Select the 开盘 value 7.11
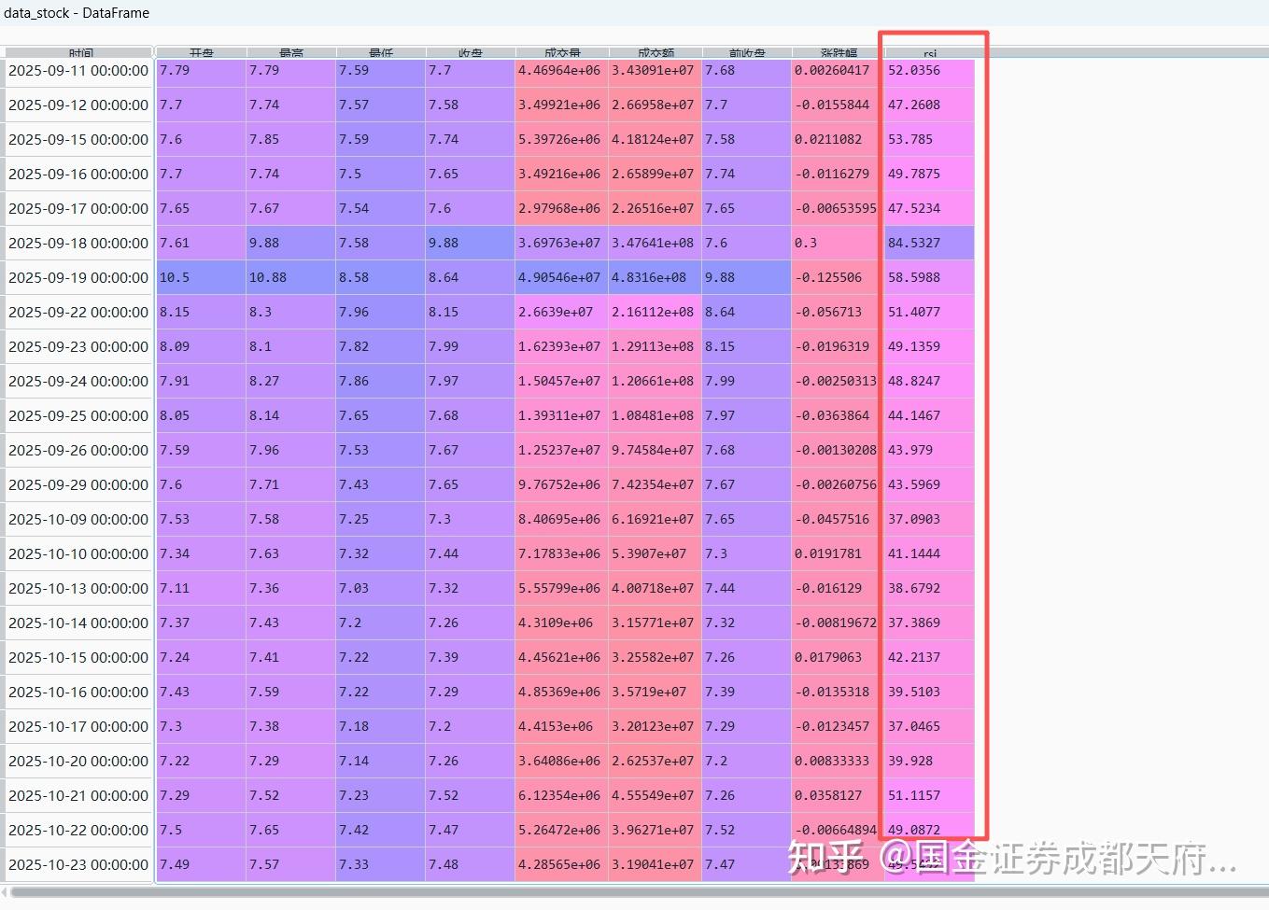Viewport: 1269px width, 910px height. 201,589
